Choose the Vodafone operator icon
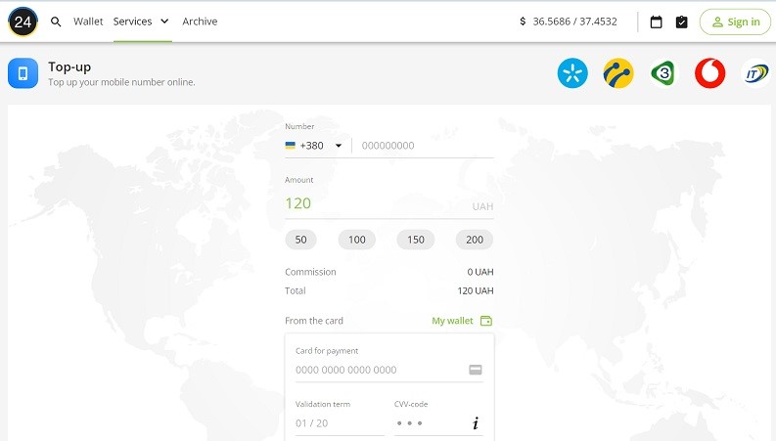Image resolution: width=776 pixels, height=441 pixels. (x=709, y=73)
